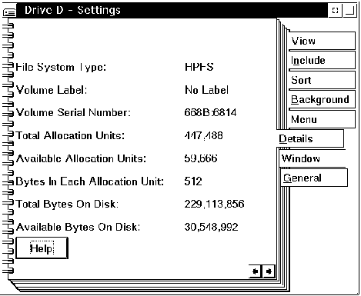Click the No Label volume value
Screen dimensions: 361x296
pos(206,90)
